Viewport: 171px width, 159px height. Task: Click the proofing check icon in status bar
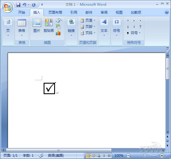41,156
